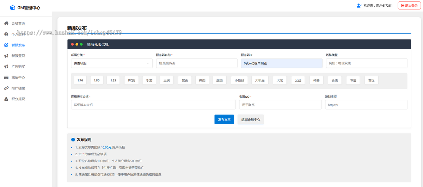Image resolution: width=423 pixels, height=187 pixels.
Task: Select the 小极品 tag
Action: click(x=239, y=80)
